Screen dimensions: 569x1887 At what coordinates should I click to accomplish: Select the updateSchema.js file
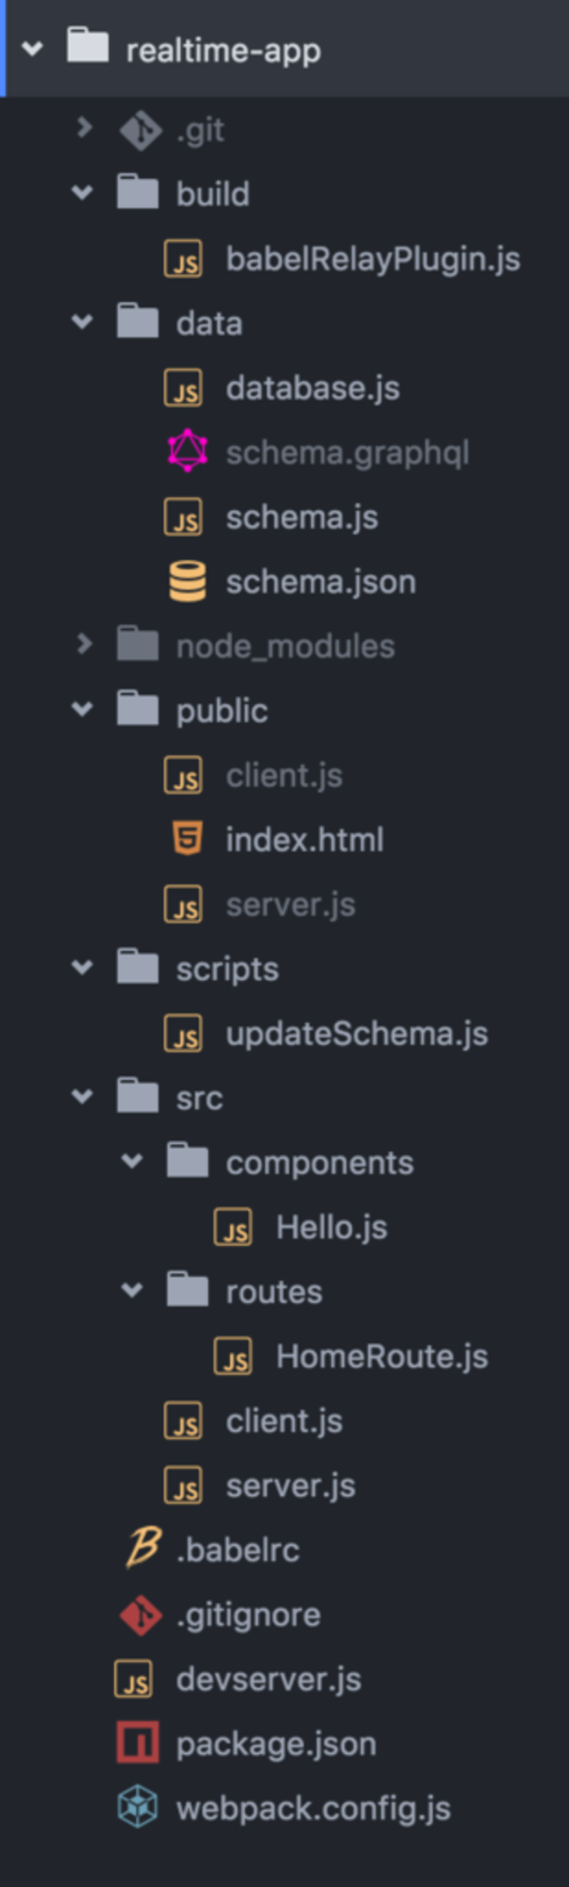(x=356, y=1033)
